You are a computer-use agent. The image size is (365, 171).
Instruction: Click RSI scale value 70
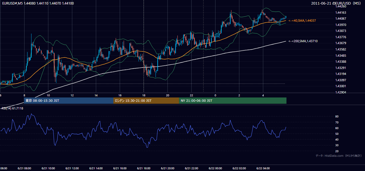click(337, 122)
